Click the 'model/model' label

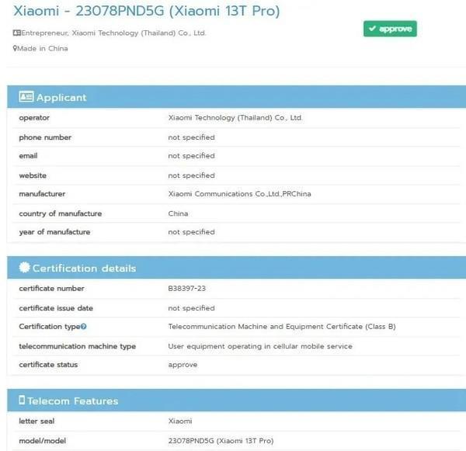click(43, 441)
